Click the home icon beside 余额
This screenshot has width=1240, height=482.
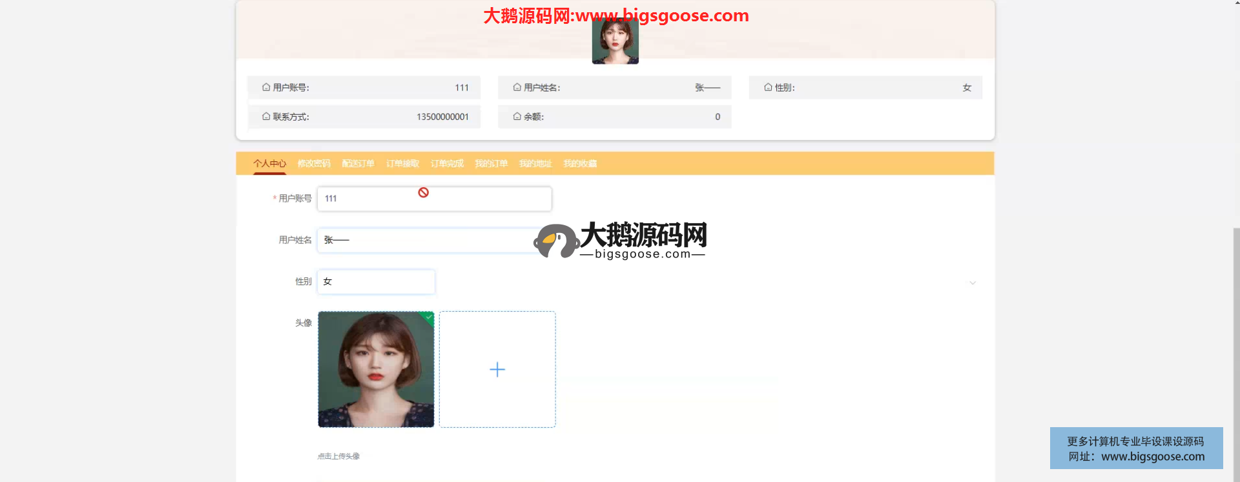[517, 117]
